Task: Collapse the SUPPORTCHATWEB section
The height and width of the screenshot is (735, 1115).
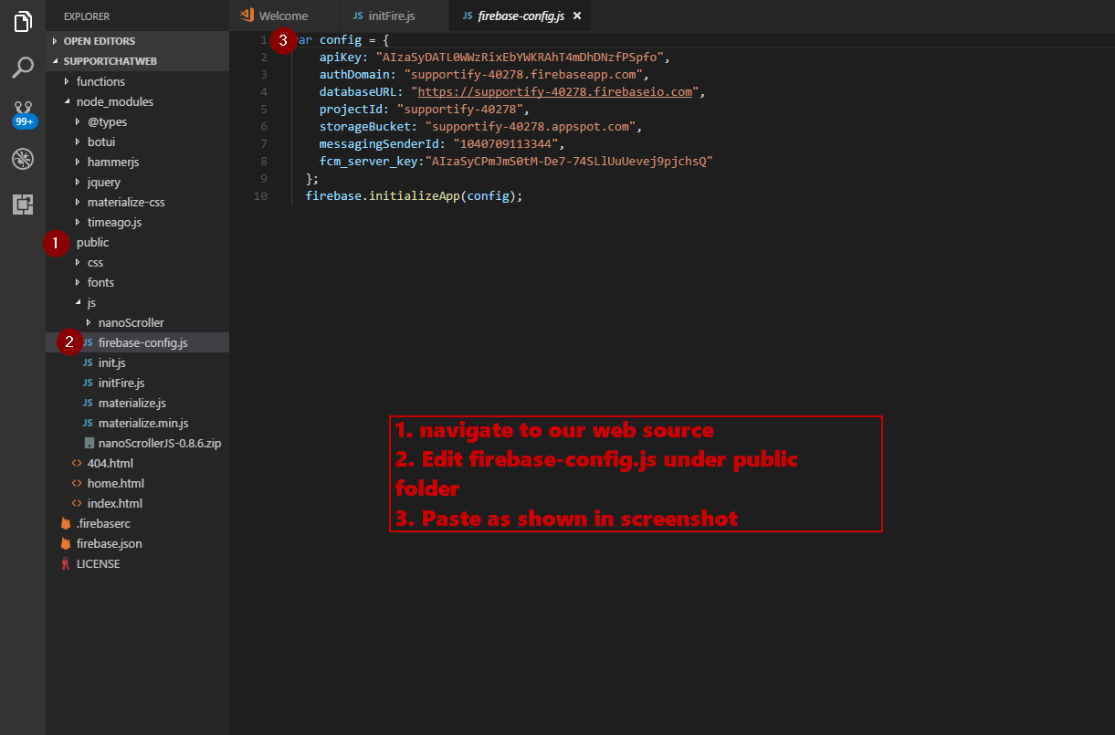Action: click(x=137, y=61)
